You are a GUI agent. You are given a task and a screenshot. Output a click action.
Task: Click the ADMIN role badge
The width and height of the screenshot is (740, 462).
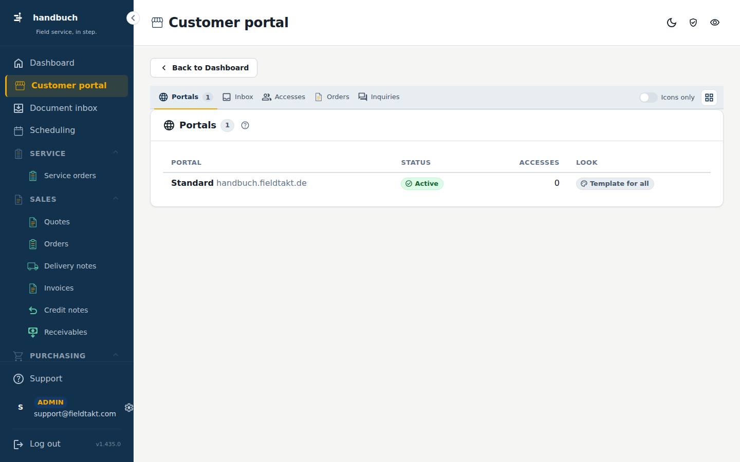click(50, 402)
